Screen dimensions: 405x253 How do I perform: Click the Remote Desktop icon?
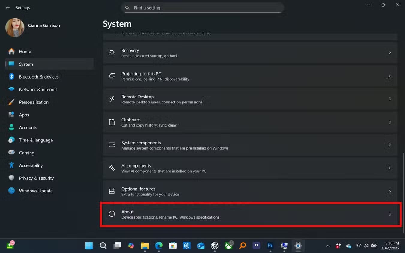coord(112,99)
